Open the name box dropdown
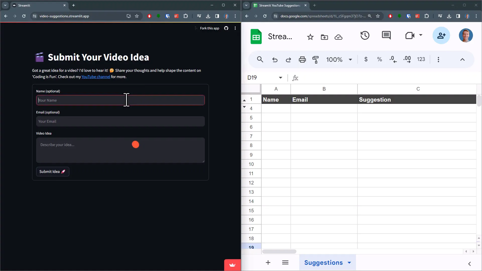Viewport: 482px width, 271px height. point(280,78)
